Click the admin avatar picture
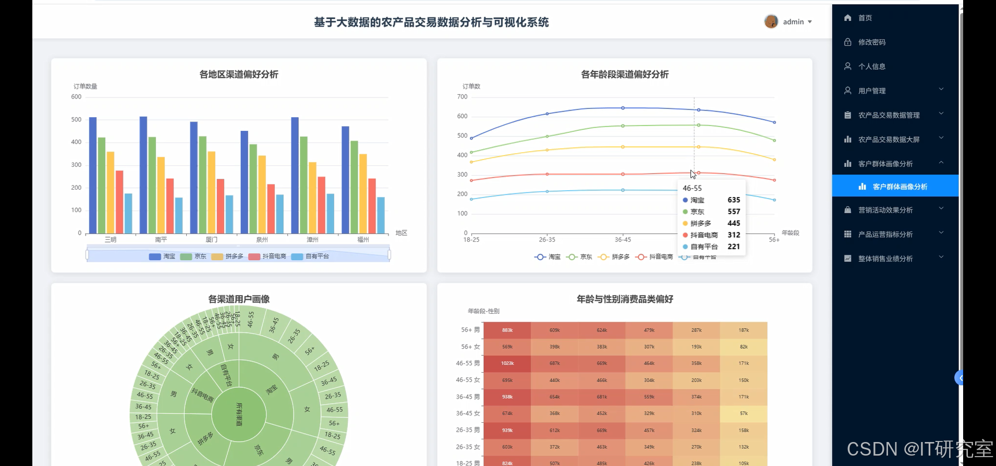 pos(771,21)
